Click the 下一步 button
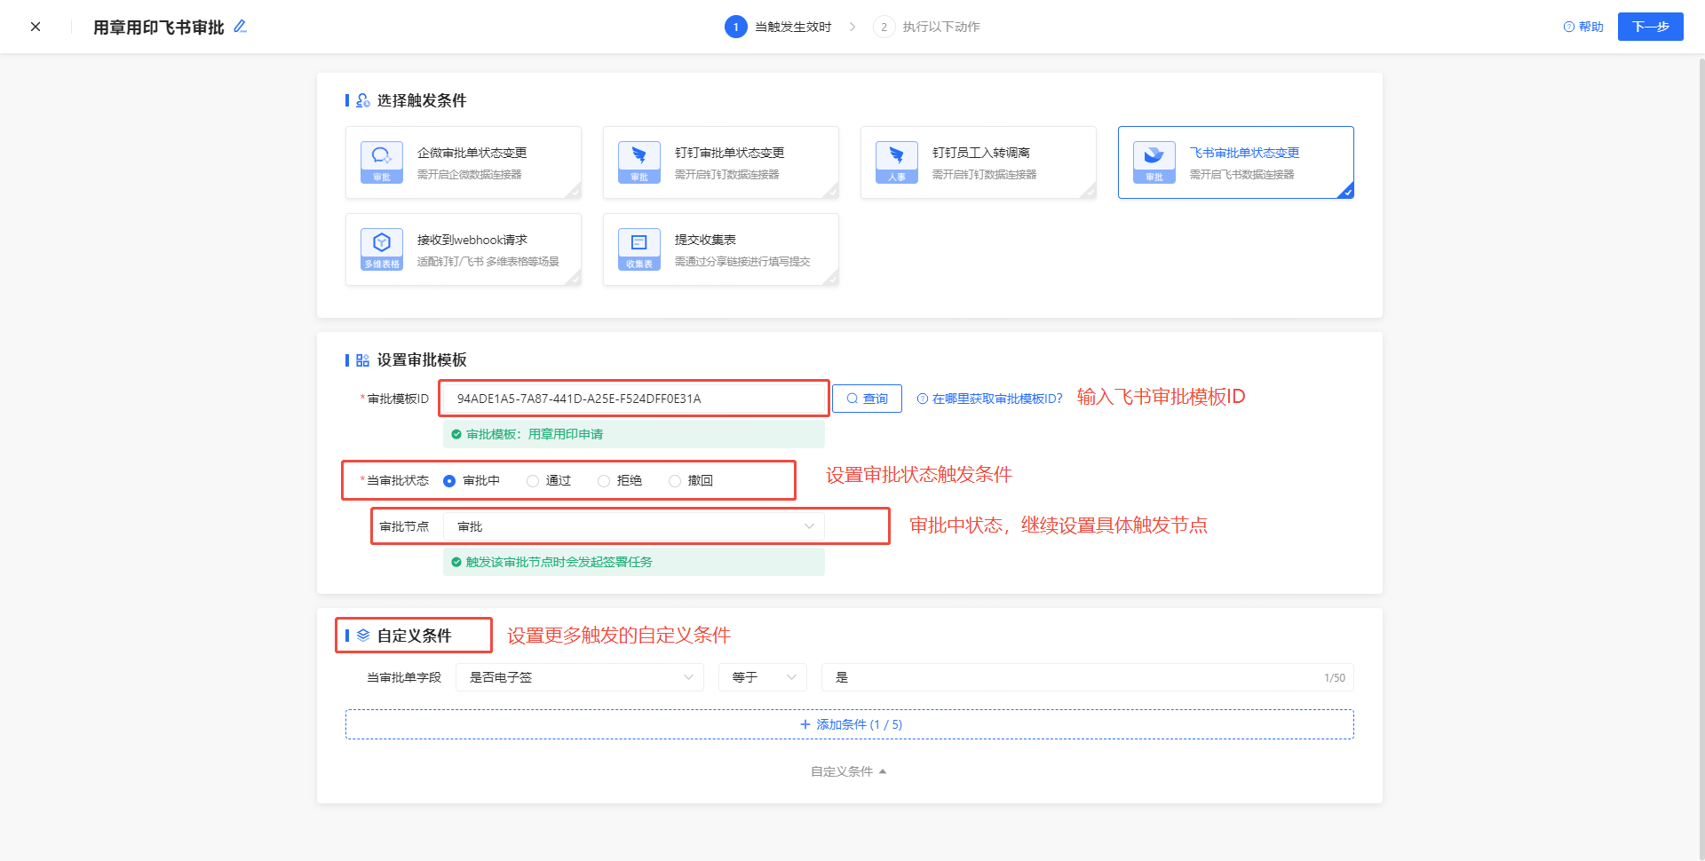This screenshot has height=861, width=1705. pyautogui.click(x=1650, y=27)
